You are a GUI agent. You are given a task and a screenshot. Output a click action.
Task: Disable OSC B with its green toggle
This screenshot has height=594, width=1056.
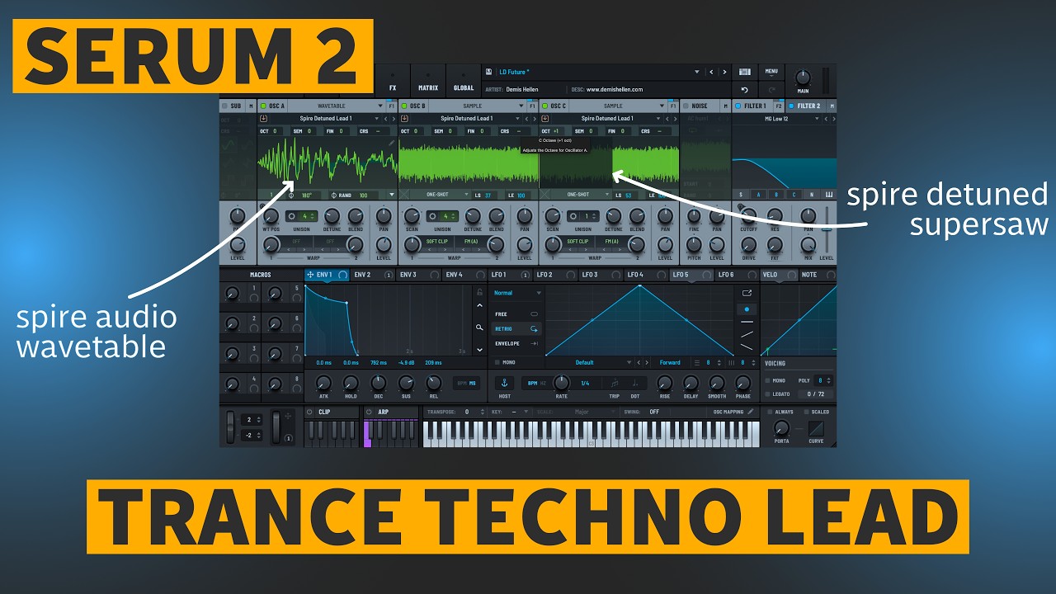(x=403, y=106)
